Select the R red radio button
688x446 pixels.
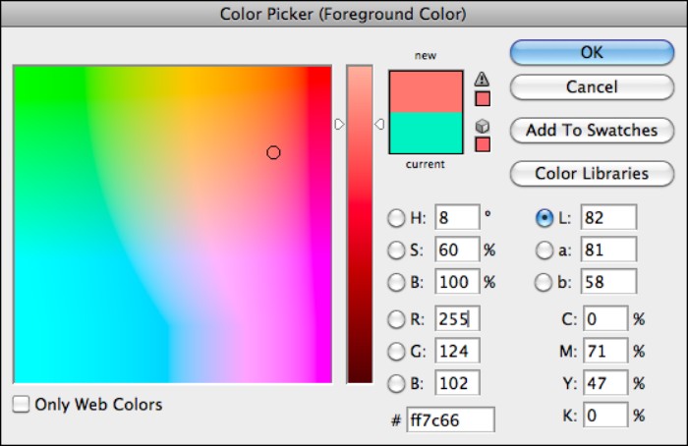(x=396, y=318)
